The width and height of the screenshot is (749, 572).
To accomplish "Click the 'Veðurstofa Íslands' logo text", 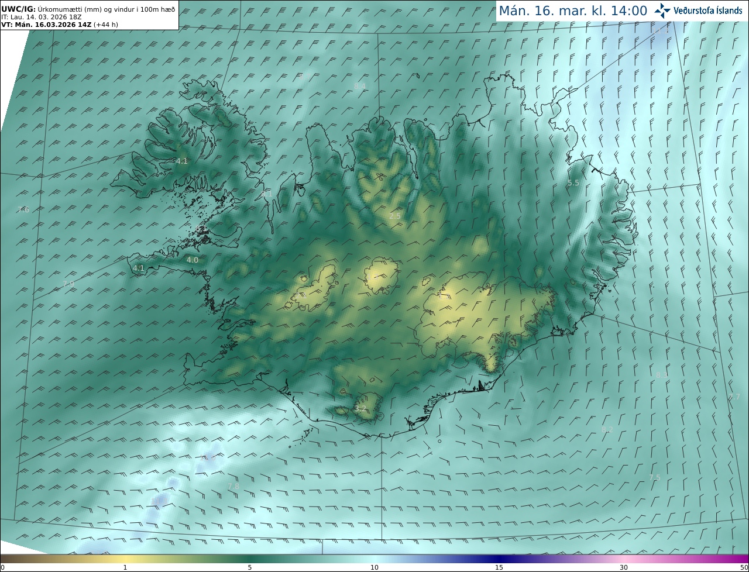I will (708, 11).
